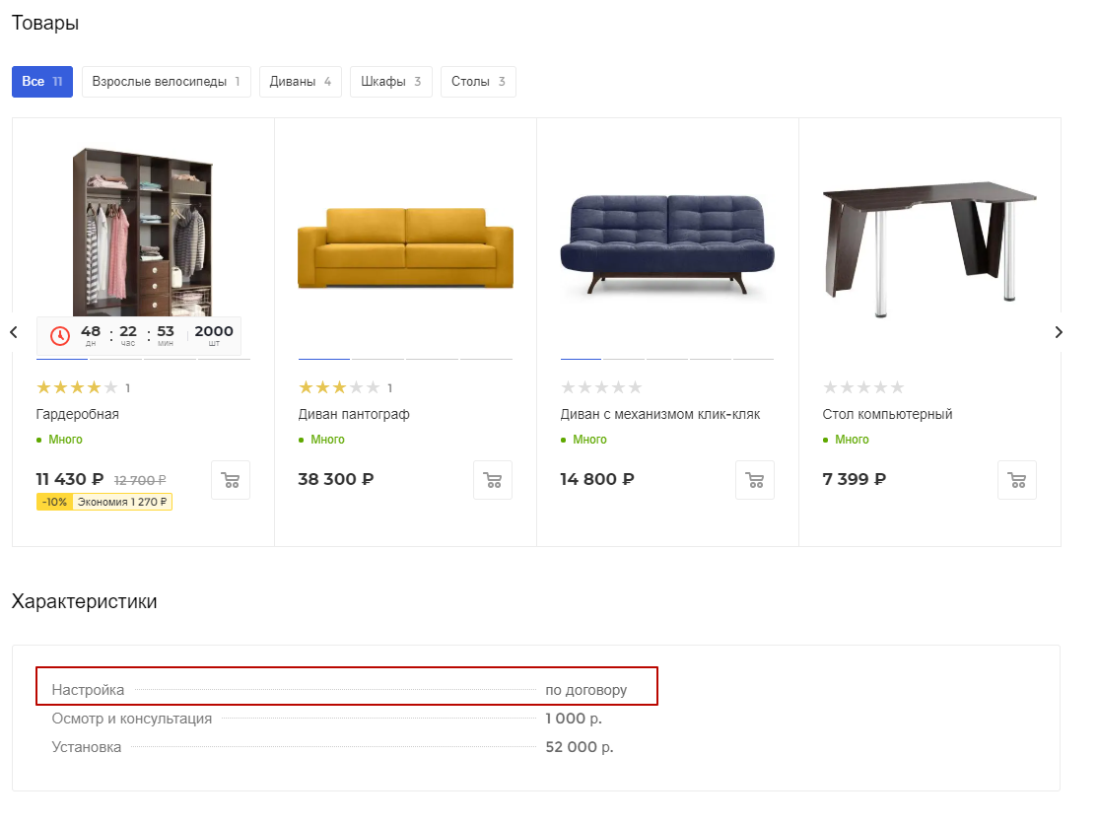Add Диван пантограф to cart
The image size is (1098, 824).
pos(493,480)
